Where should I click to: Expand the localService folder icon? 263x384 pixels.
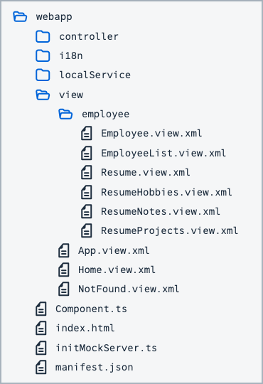tap(43, 75)
